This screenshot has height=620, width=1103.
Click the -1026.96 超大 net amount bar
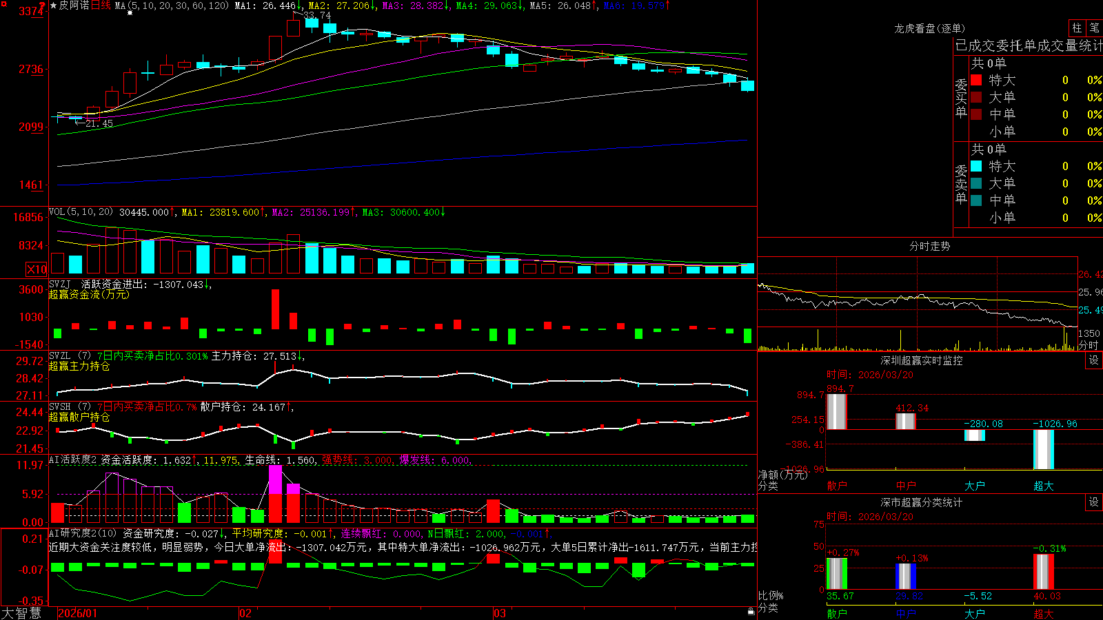(x=1044, y=450)
